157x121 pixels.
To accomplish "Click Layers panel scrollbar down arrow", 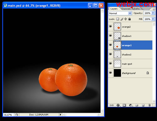I will point(154,101).
